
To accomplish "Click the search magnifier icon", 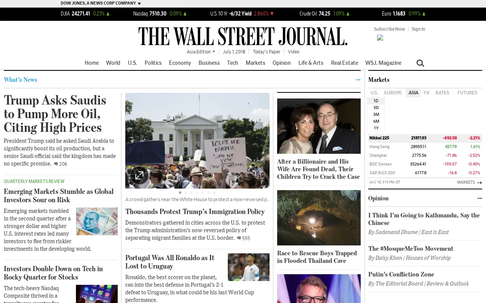I will coord(420,63).
